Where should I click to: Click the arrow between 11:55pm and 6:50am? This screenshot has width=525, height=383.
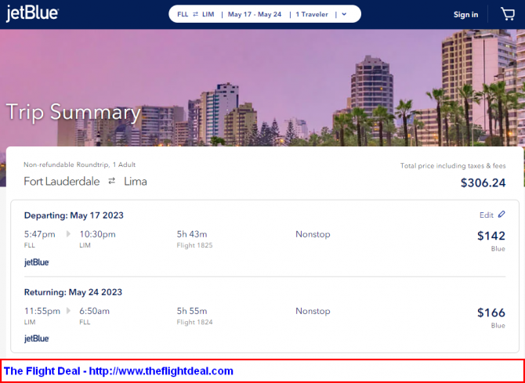68,311
